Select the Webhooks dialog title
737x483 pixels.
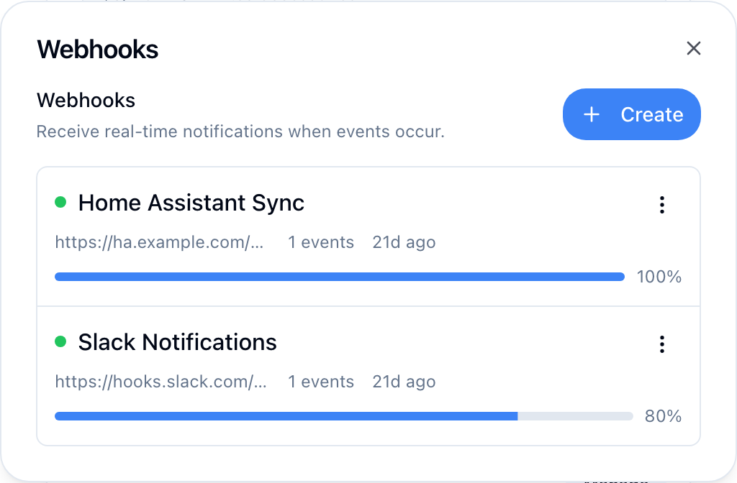97,49
